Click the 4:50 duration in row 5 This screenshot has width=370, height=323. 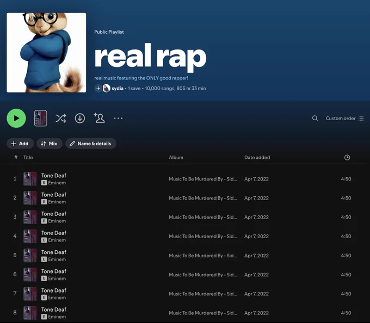pos(346,256)
